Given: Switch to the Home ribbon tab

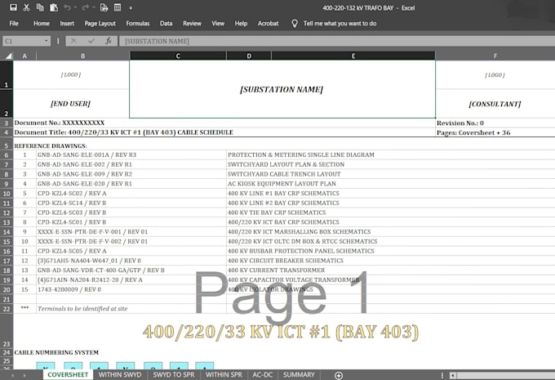Looking at the screenshot, I should [x=42, y=24].
